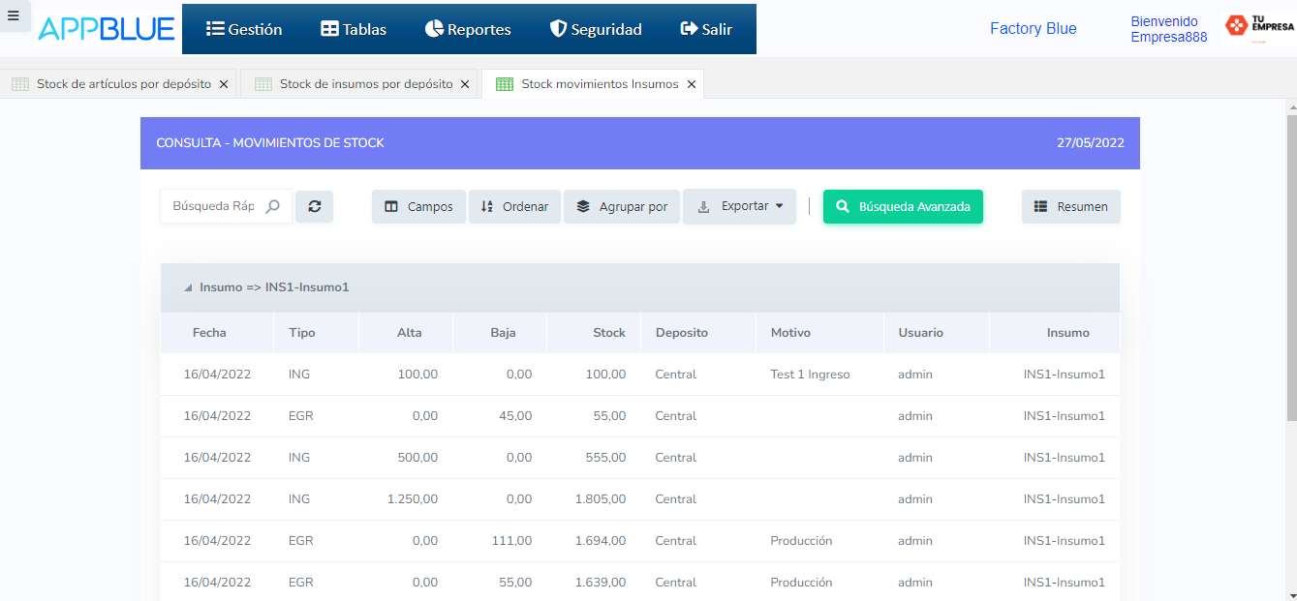Close the Stock de insumos por depósito tab
The height and width of the screenshot is (601, 1297).
(x=465, y=84)
